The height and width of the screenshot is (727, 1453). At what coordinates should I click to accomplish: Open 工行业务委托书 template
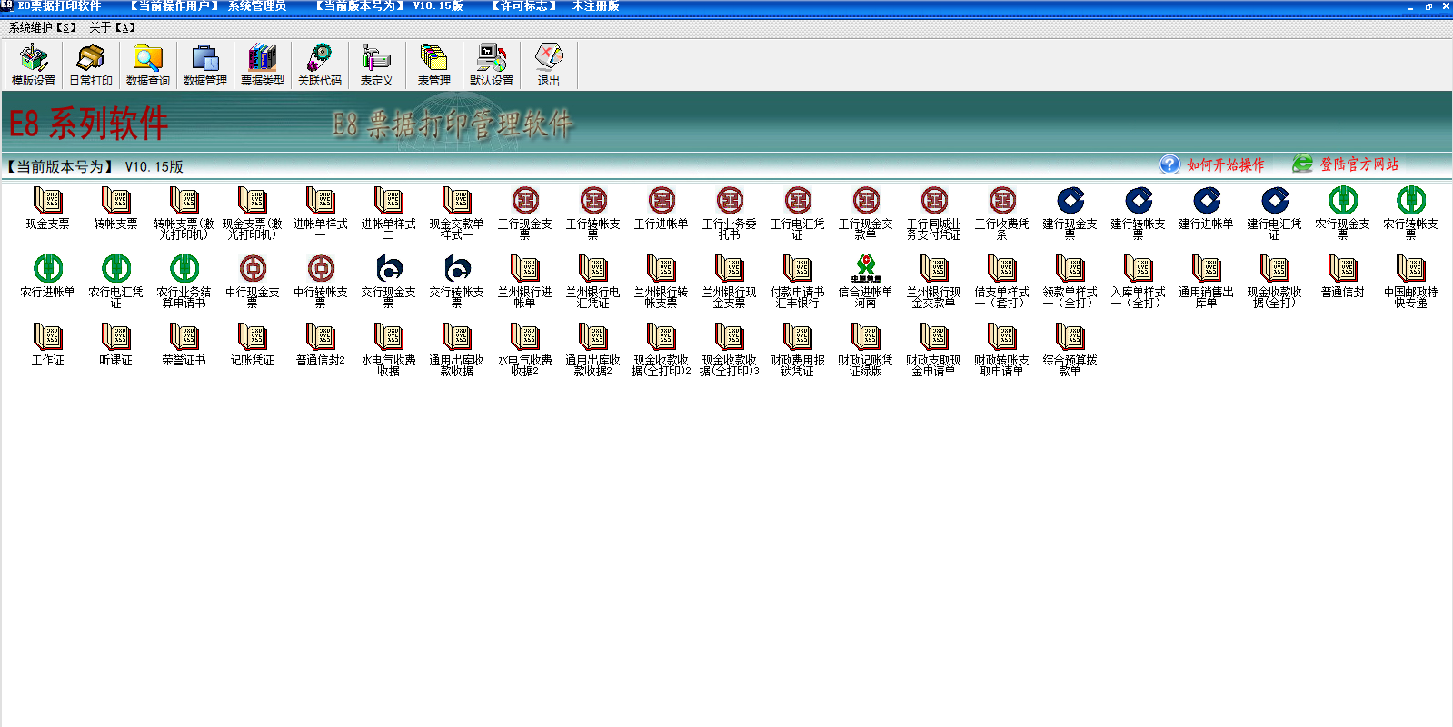[730, 213]
